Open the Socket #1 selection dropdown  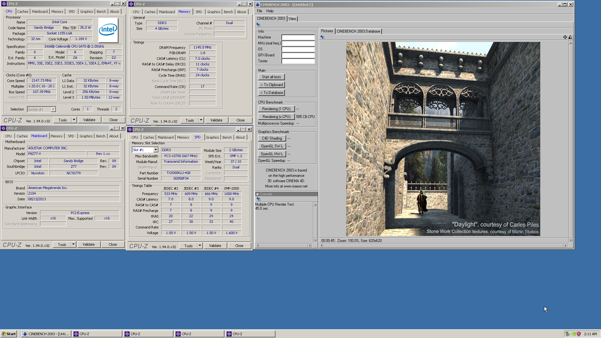pos(53,109)
